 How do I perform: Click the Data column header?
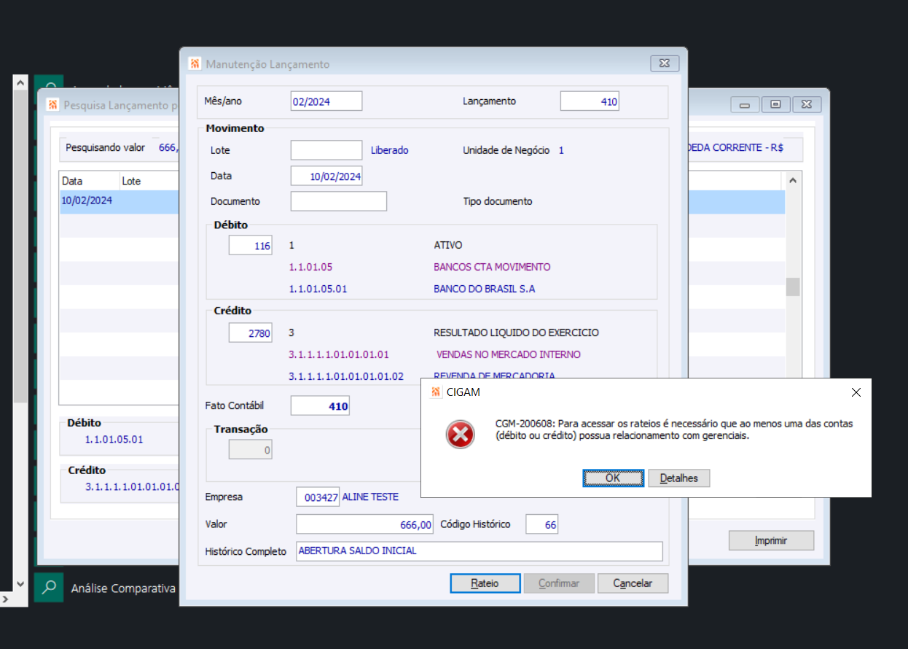point(89,181)
